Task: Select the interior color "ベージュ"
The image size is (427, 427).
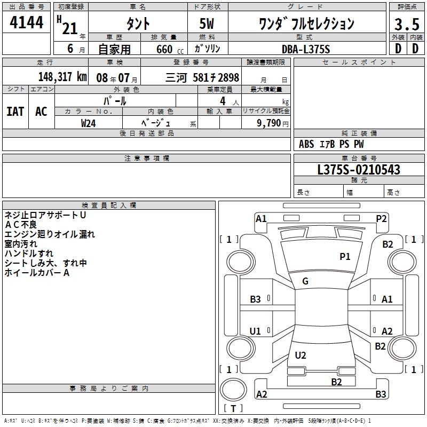Action: coord(155,123)
